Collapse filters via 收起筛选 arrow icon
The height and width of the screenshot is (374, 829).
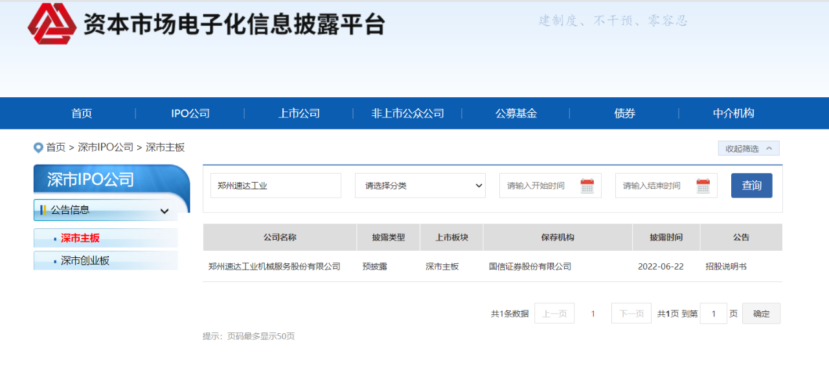point(769,148)
